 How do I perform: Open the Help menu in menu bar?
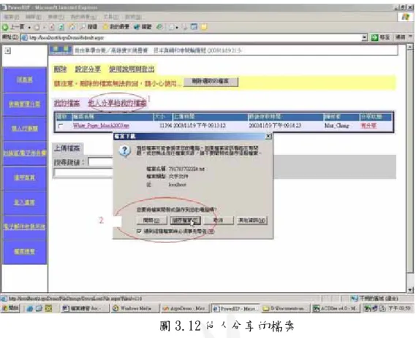pyautogui.click(x=133, y=18)
